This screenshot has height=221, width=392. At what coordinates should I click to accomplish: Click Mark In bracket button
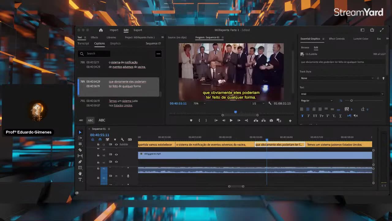[199, 121]
